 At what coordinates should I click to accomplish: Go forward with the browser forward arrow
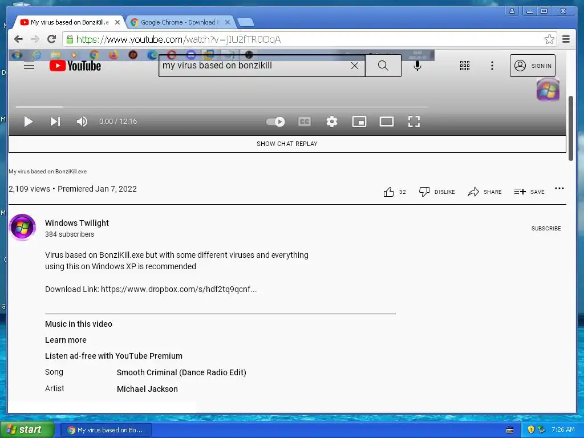[35, 39]
